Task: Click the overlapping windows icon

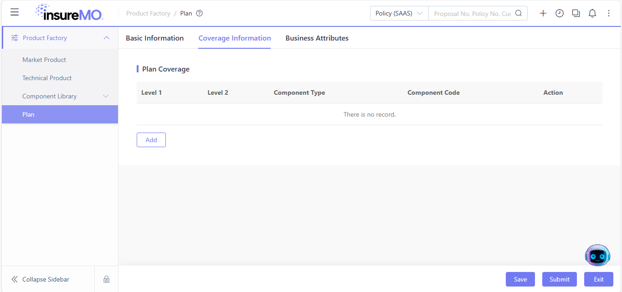Action: point(576,13)
